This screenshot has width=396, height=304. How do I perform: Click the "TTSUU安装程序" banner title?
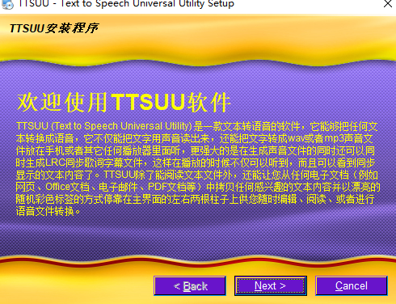[x=54, y=28]
